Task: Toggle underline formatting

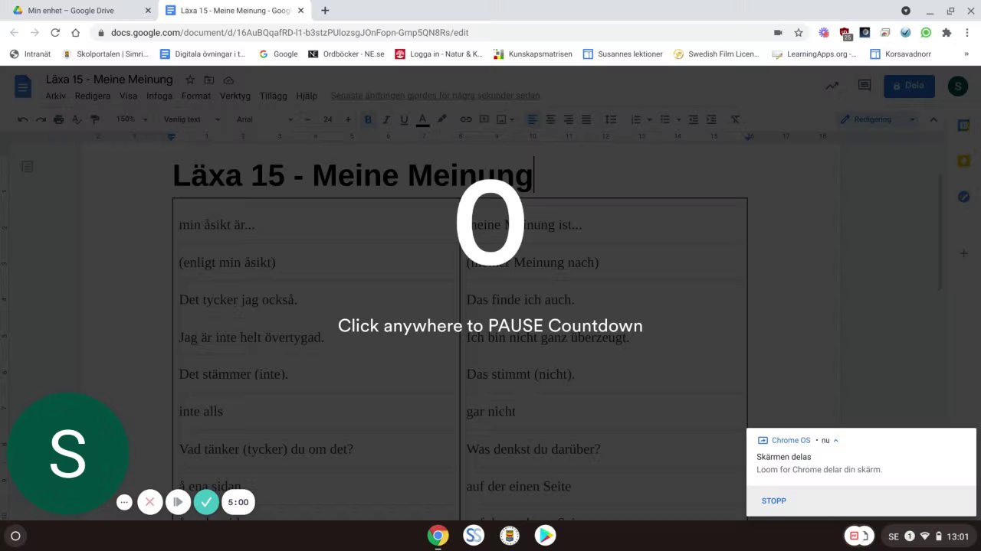Action: (x=404, y=119)
